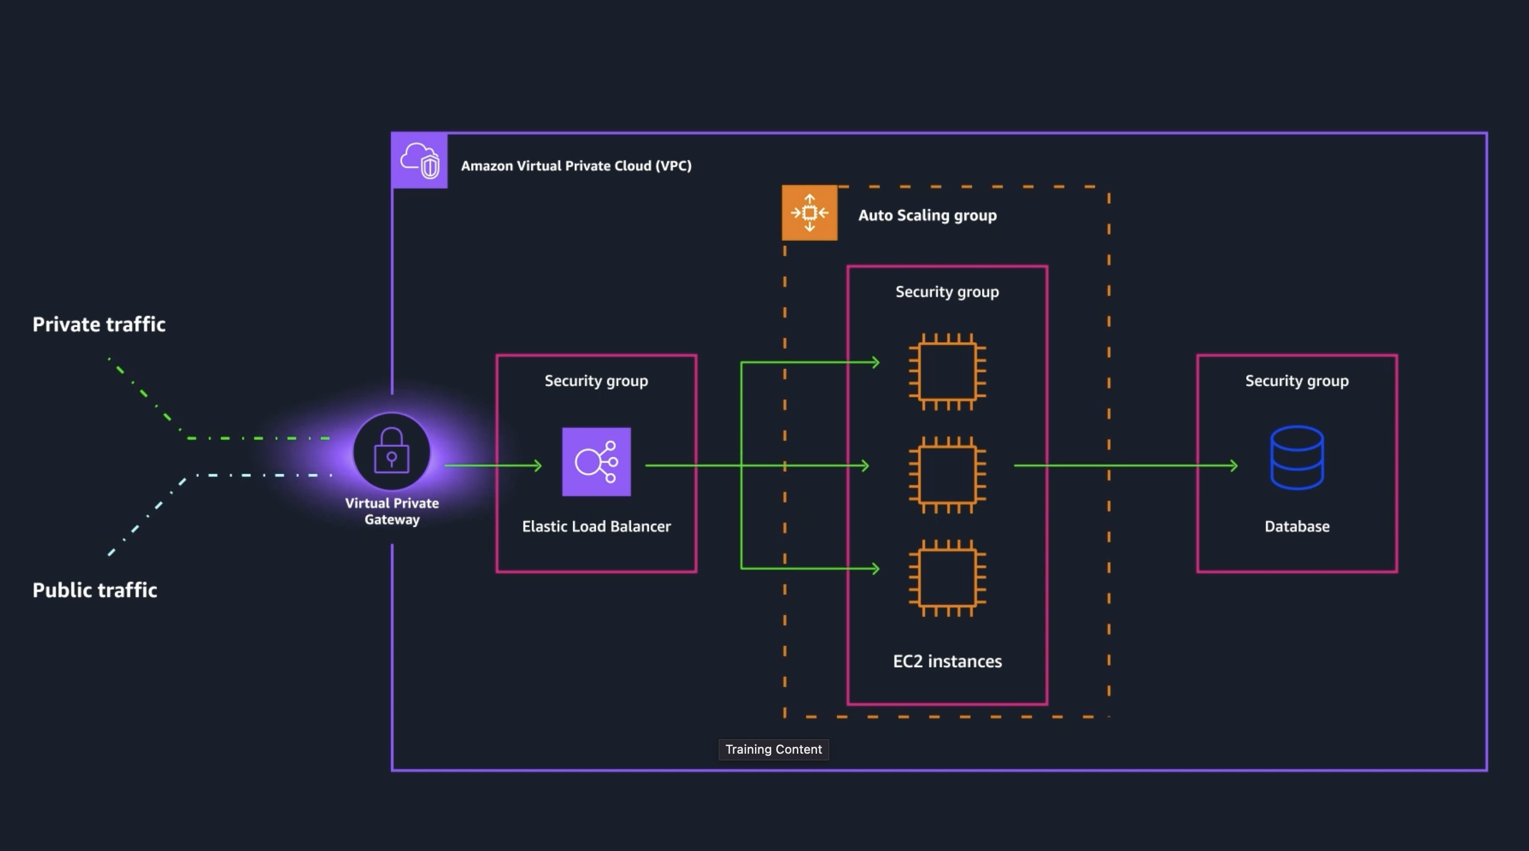Click Security group label above Load Balancer
The image size is (1529, 851).
coord(596,381)
